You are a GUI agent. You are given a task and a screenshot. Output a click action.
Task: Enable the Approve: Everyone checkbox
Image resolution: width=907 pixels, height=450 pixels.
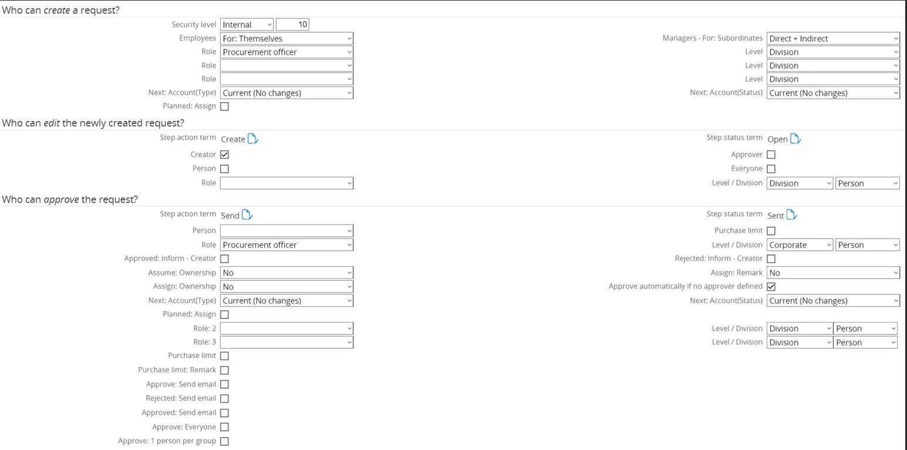tap(224, 427)
